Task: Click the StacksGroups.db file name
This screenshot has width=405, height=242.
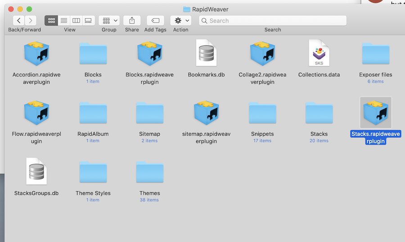Action: [36, 194]
